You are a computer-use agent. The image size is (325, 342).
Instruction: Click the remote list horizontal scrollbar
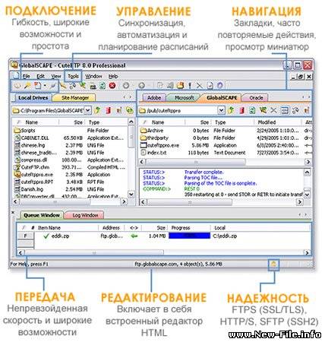(x=196, y=162)
